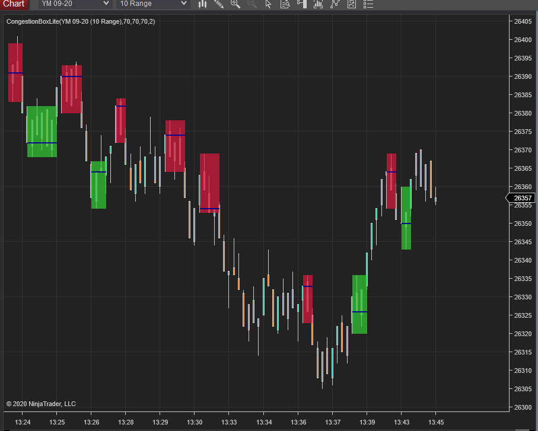
Task: Open chart properties list icon
Action: tap(368, 4)
